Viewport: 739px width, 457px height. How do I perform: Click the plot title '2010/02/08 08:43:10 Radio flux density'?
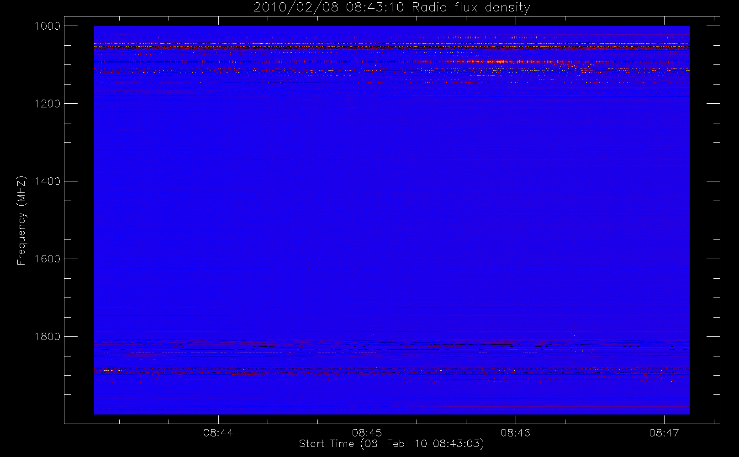pyautogui.click(x=392, y=8)
